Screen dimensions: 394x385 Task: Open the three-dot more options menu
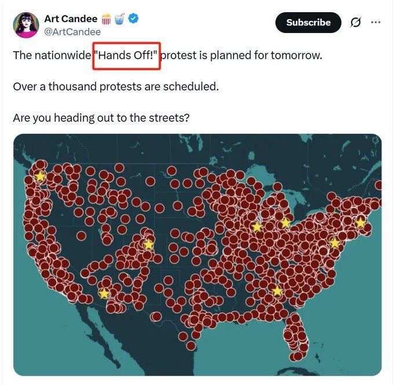[x=375, y=23]
